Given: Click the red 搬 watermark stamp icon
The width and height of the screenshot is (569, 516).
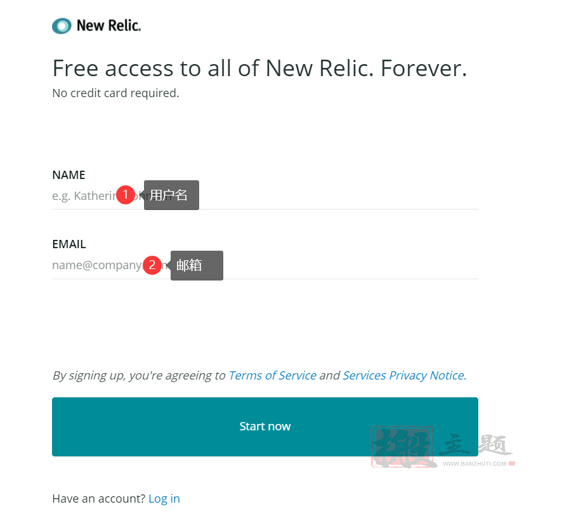Looking at the screenshot, I should click(x=403, y=446).
